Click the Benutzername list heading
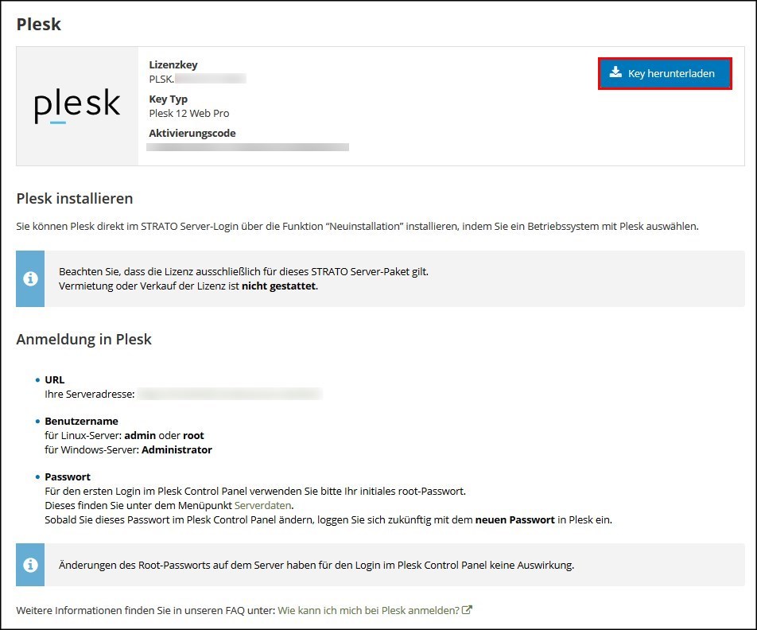Screen dimensions: 757x630 tap(81, 421)
